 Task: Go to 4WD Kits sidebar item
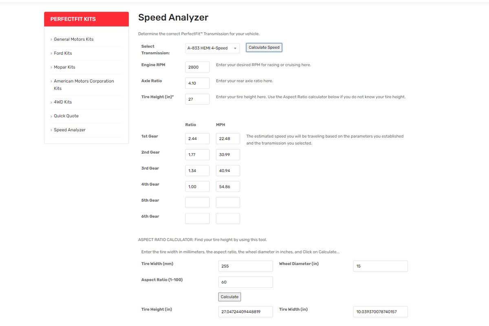point(63,102)
